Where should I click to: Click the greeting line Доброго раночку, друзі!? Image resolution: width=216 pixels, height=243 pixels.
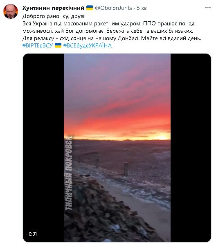(x=54, y=16)
